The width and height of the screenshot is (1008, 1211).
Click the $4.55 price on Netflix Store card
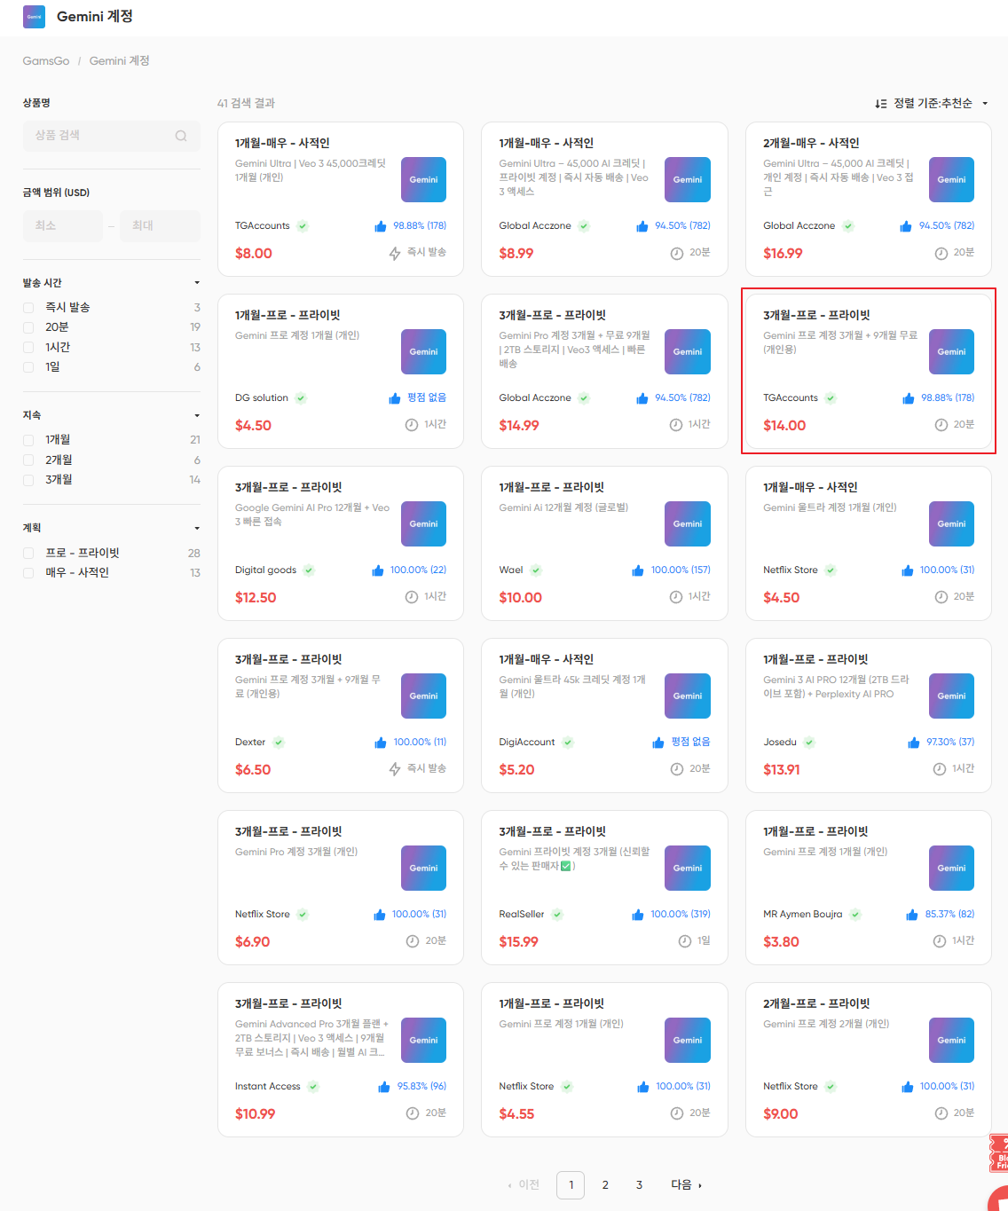click(x=516, y=1114)
